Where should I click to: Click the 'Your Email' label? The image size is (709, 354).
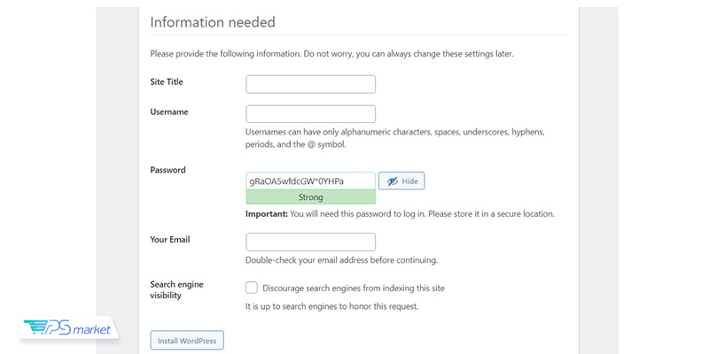click(170, 239)
